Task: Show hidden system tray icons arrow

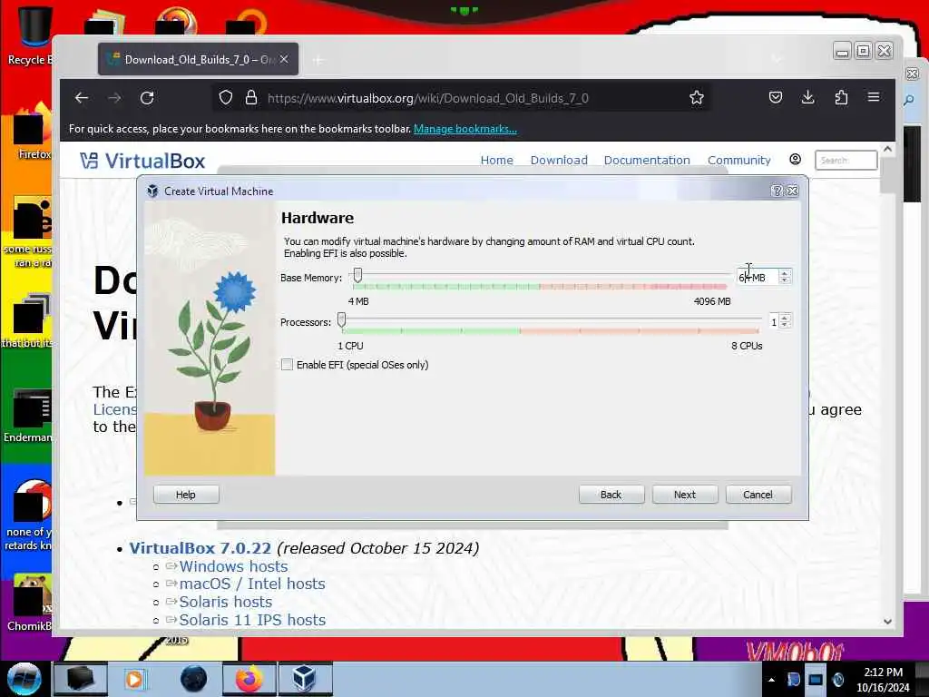Action: [771, 680]
